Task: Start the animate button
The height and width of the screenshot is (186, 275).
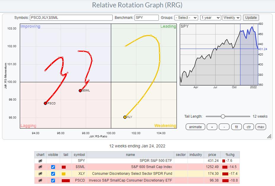Action: coord(195,127)
